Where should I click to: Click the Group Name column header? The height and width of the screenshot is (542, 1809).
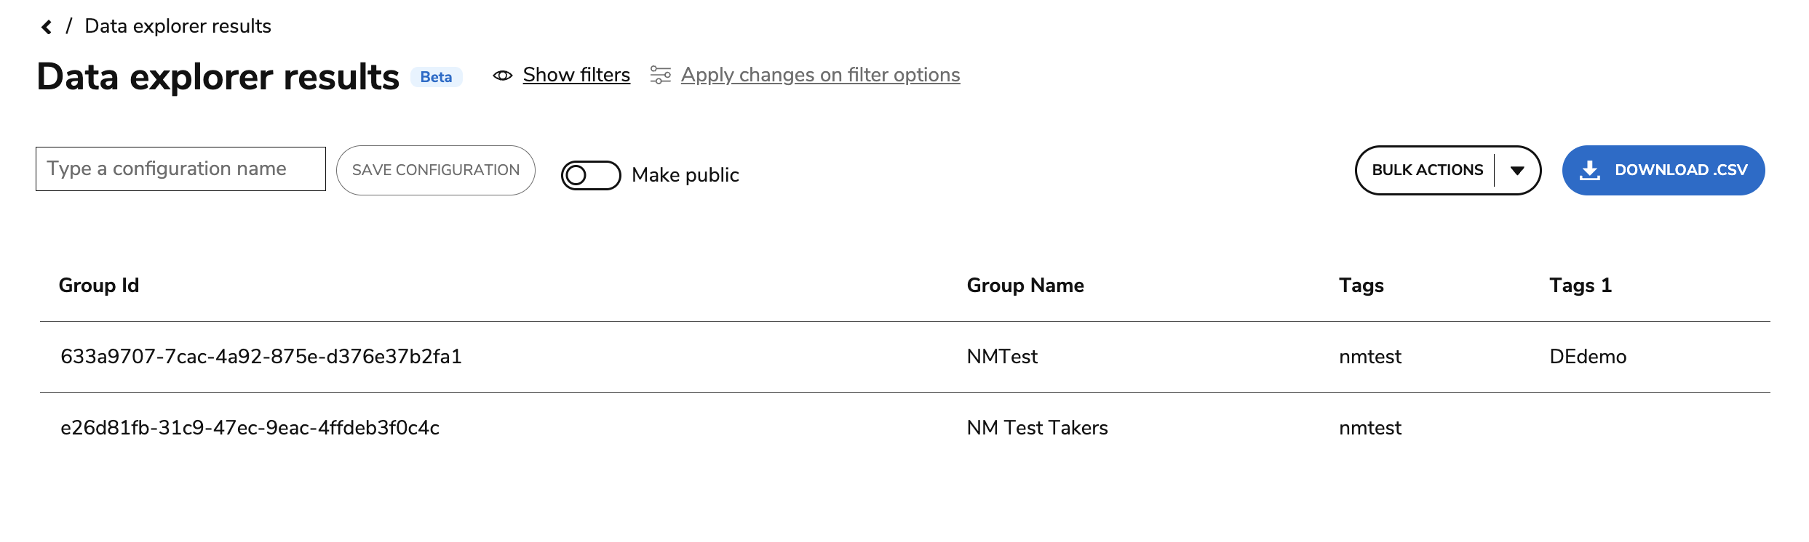pos(1025,286)
